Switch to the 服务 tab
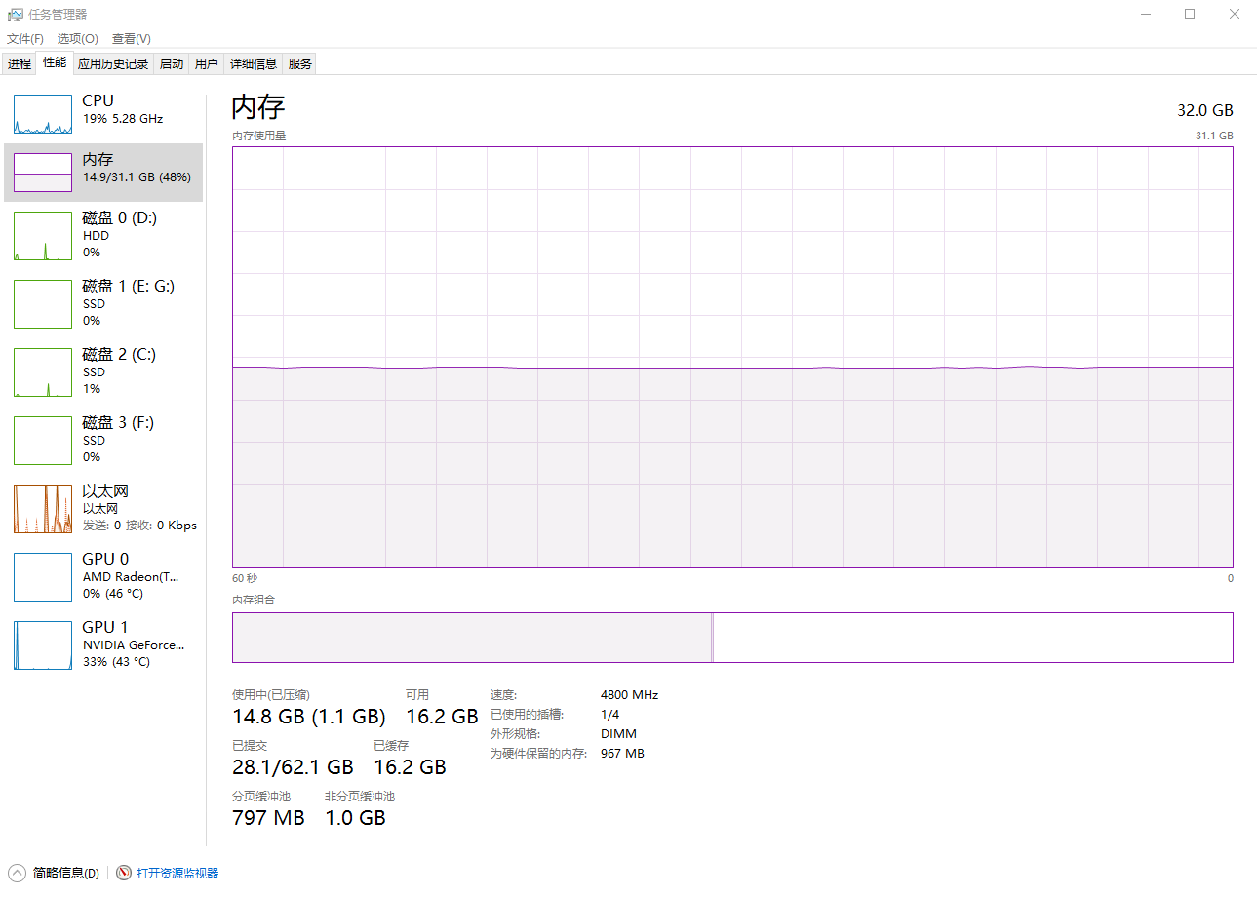 [300, 63]
